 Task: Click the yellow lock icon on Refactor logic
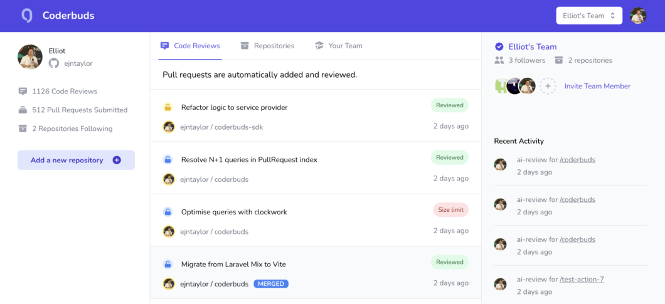(x=168, y=108)
